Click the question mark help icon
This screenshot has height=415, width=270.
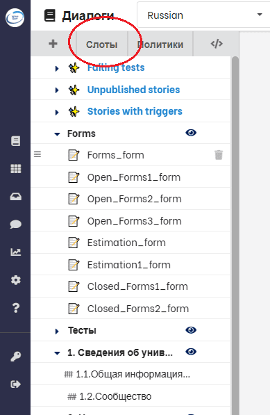(15, 307)
